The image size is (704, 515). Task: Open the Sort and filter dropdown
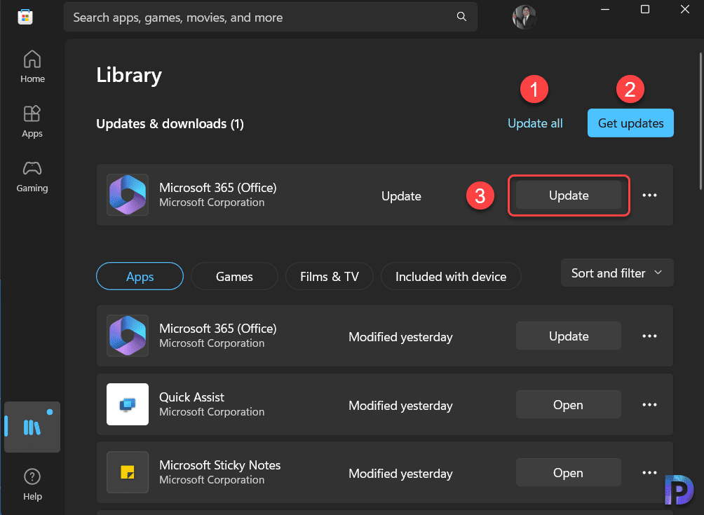(616, 273)
